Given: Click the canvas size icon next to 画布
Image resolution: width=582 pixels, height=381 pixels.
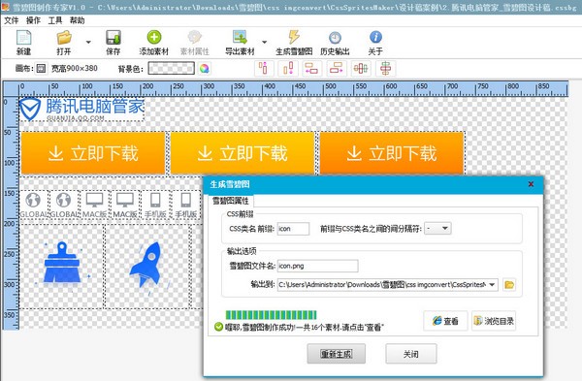Looking at the screenshot, I should click(x=41, y=68).
